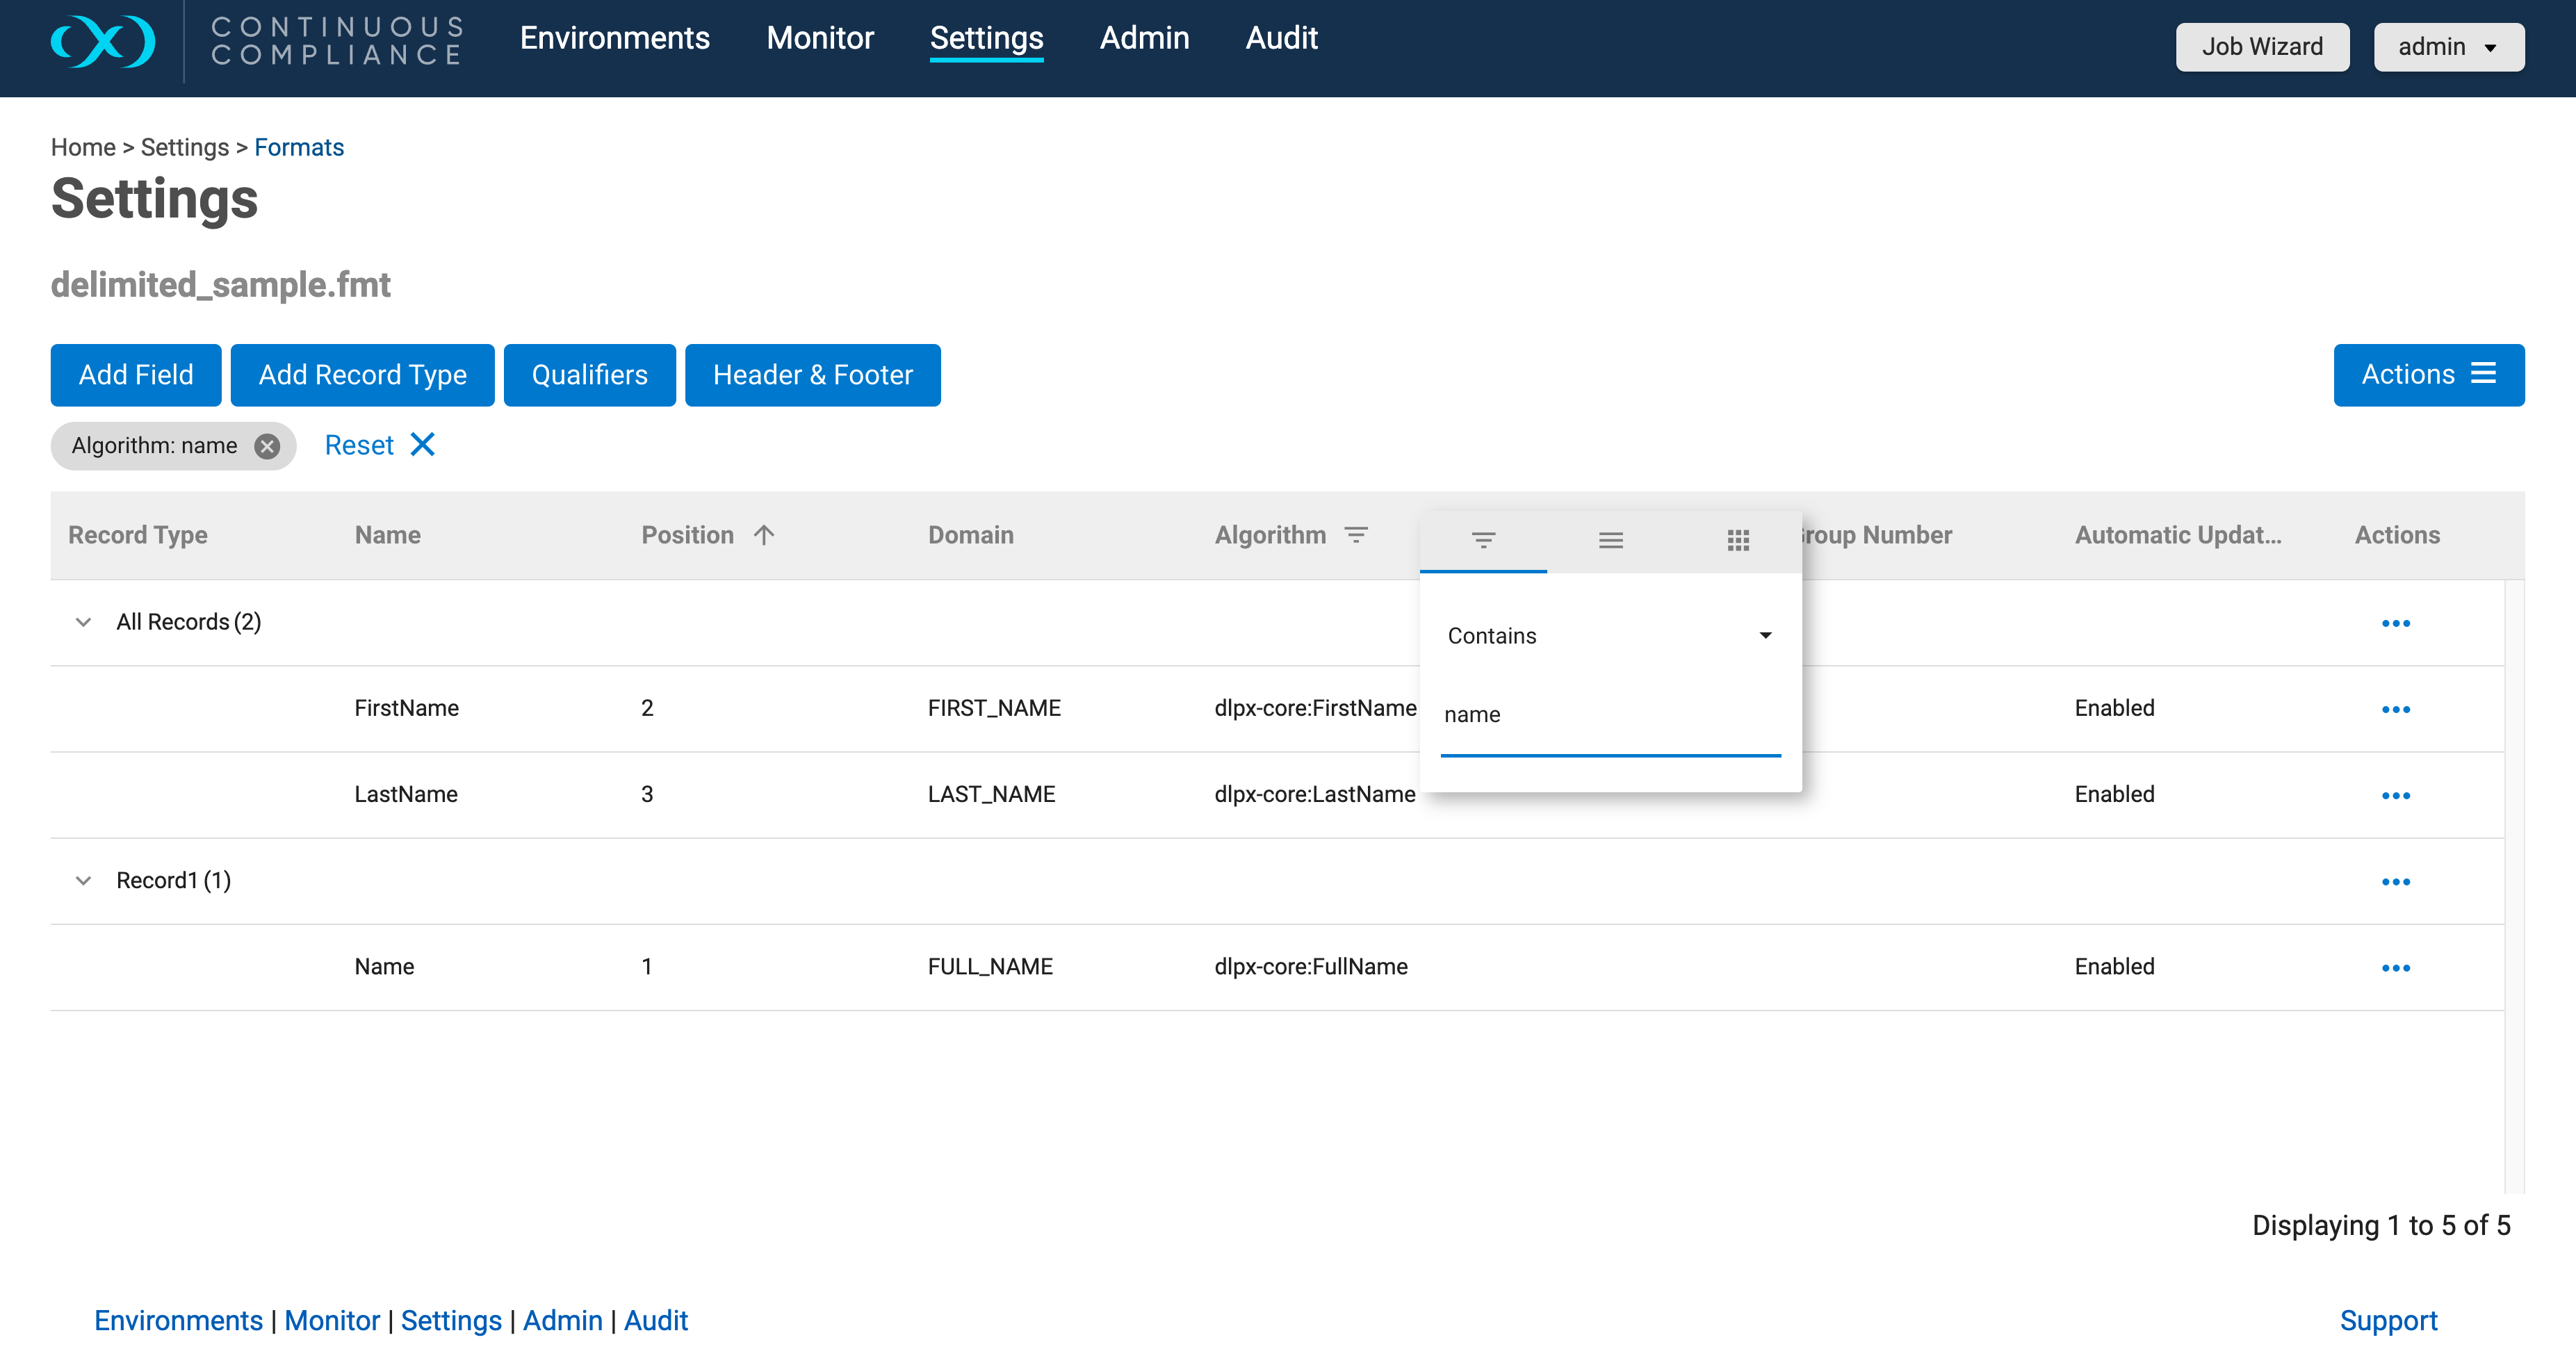The height and width of the screenshot is (1358, 2576).
Task: Remove the 'Algorithm: name' filter chip
Action: coord(267,446)
